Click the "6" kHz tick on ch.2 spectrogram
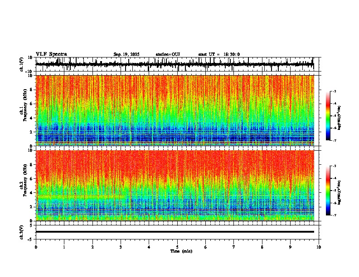This screenshot has width=359, height=277. pos(32,179)
